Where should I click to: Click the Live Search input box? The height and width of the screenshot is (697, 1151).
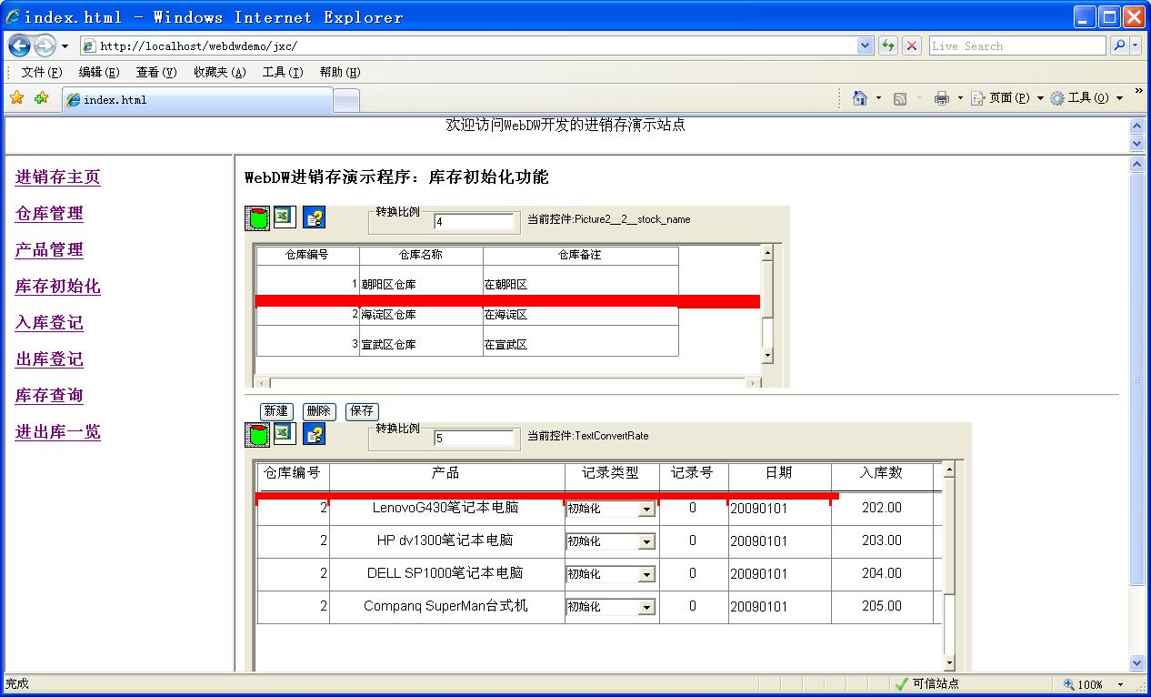click(1017, 45)
